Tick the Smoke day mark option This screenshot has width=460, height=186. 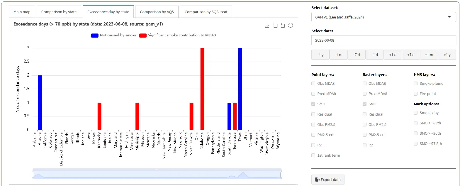pos(415,113)
